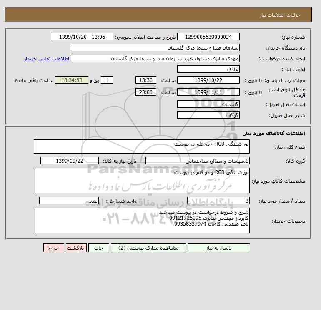Click the unit of measure field 'عدد'
The height and width of the screenshot is (310, 321).
69,201
